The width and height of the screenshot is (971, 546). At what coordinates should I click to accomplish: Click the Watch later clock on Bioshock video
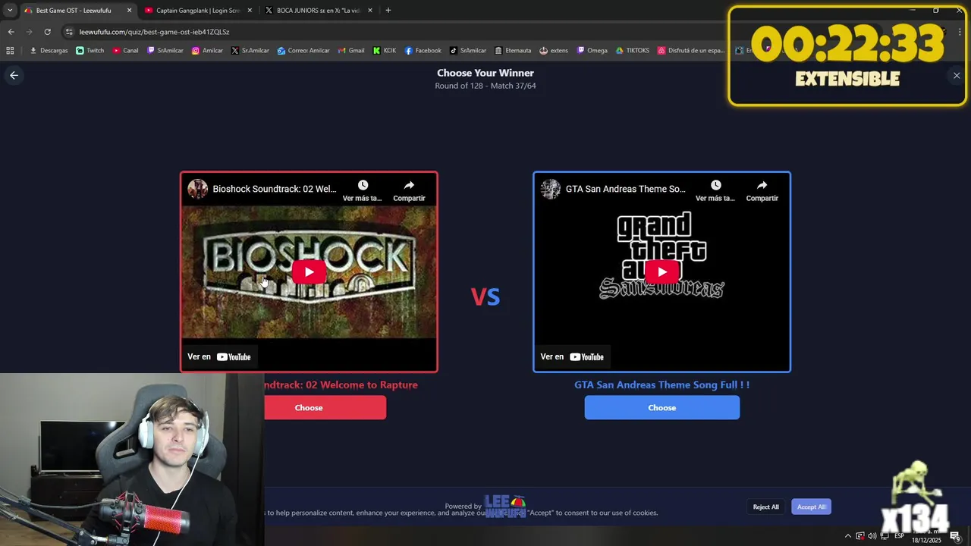[363, 185]
